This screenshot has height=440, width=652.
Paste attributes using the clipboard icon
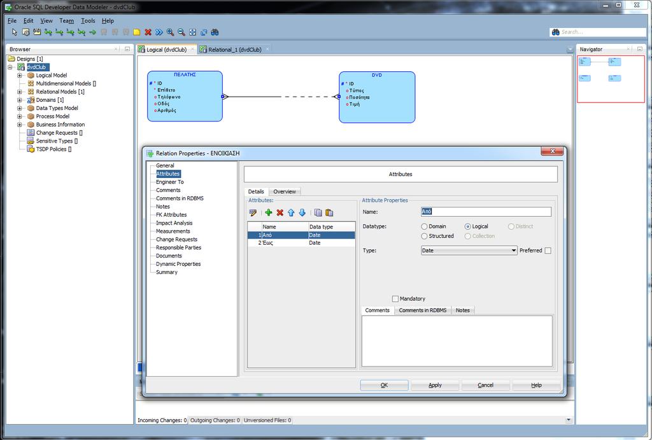[x=329, y=212]
